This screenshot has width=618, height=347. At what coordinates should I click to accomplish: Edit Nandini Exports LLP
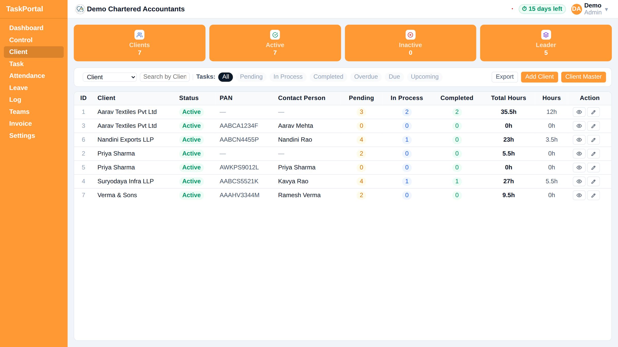pyautogui.click(x=593, y=140)
